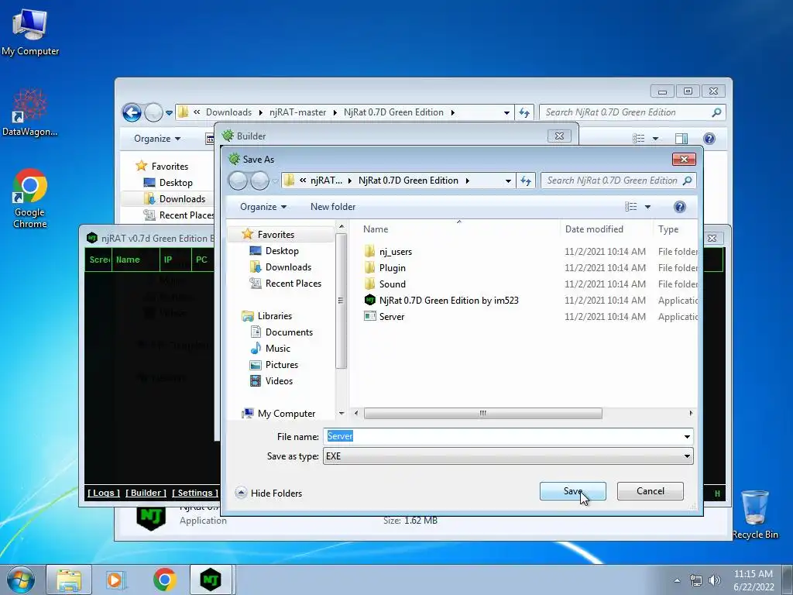Open My Computer desktop icon

30,32
